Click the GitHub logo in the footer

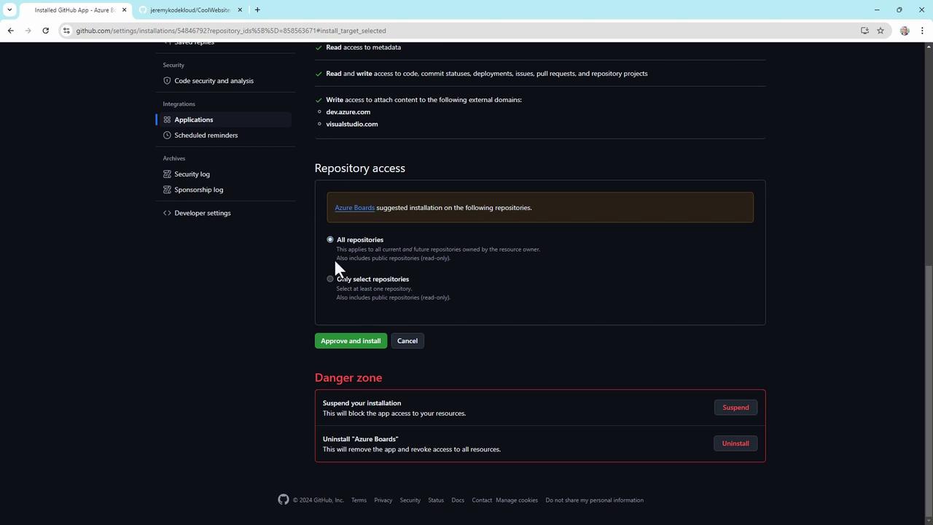click(284, 499)
